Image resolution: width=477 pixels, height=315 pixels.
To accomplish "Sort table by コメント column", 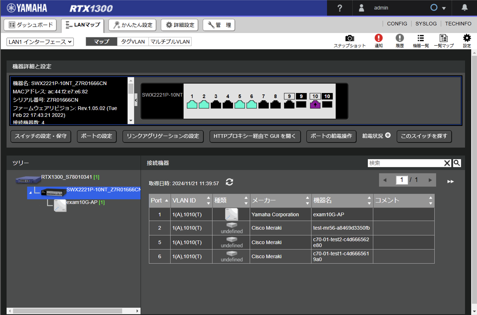I will pos(404,201).
